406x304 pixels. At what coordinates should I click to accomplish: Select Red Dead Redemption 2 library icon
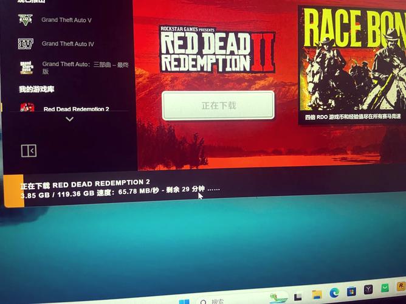[27, 108]
